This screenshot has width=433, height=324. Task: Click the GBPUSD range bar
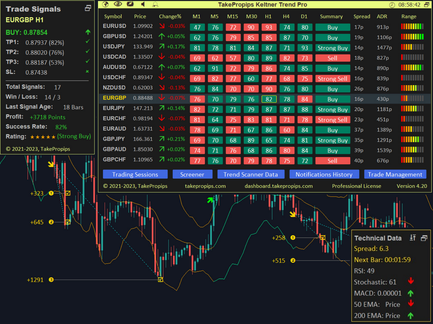(412, 37)
